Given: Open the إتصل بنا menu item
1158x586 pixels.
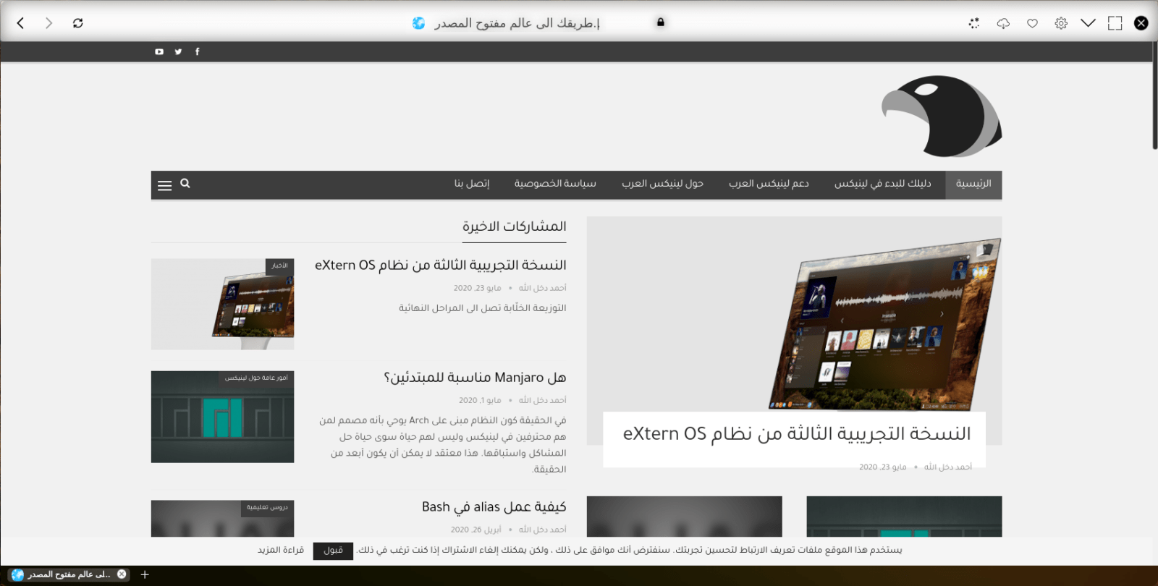Looking at the screenshot, I should click(472, 184).
